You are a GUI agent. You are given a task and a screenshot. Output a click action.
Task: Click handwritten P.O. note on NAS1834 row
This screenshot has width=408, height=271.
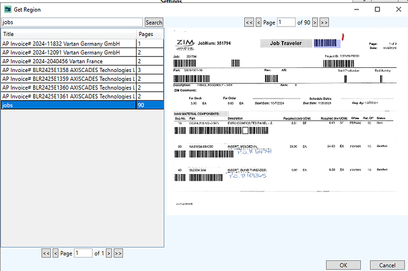pos(254,151)
